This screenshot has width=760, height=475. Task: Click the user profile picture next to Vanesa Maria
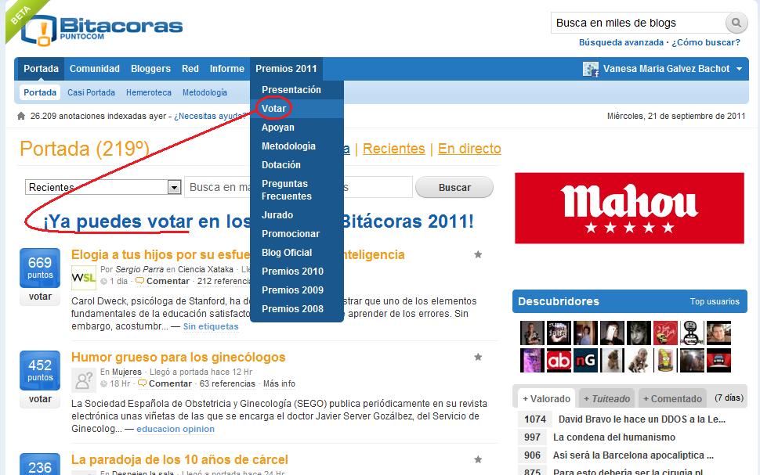tap(591, 69)
